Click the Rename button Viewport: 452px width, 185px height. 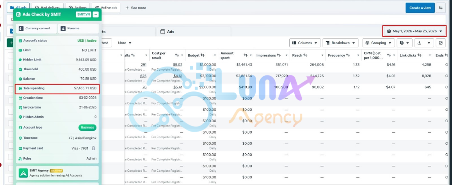(x=78, y=28)
